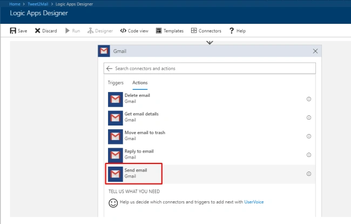This screenshot has height=224, width=351.
Task: Click the Save toolbar button
Action: [x=18, y=31]
